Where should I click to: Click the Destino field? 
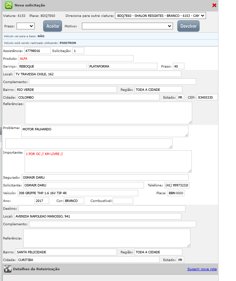(x=101, y=208)
